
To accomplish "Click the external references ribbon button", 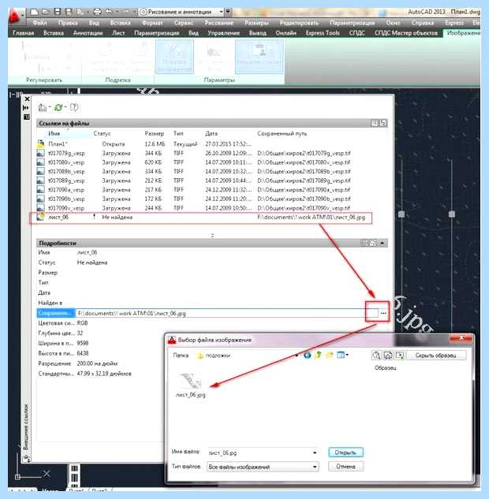I will (x=259, y=57).
